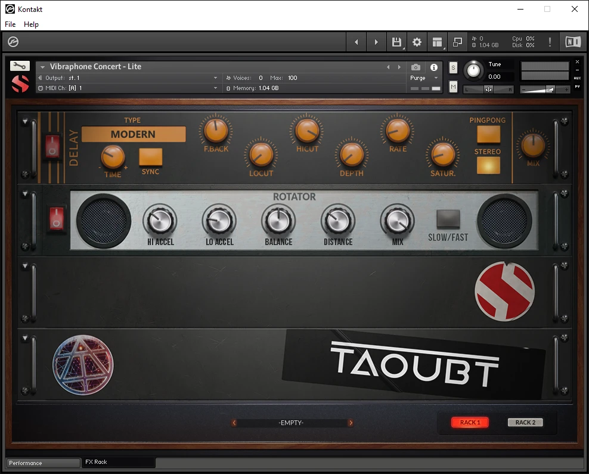Click the Native Instruments NI logo

573,42
